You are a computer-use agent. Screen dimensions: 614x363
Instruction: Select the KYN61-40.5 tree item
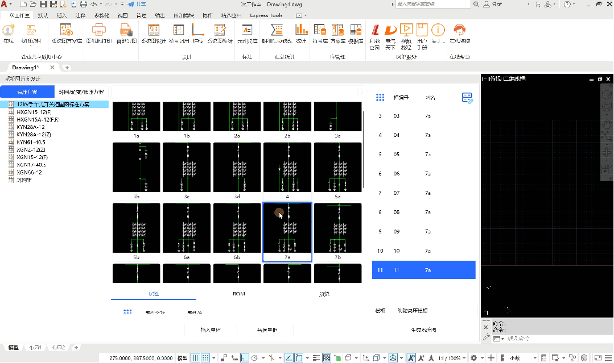click(31, 142)
